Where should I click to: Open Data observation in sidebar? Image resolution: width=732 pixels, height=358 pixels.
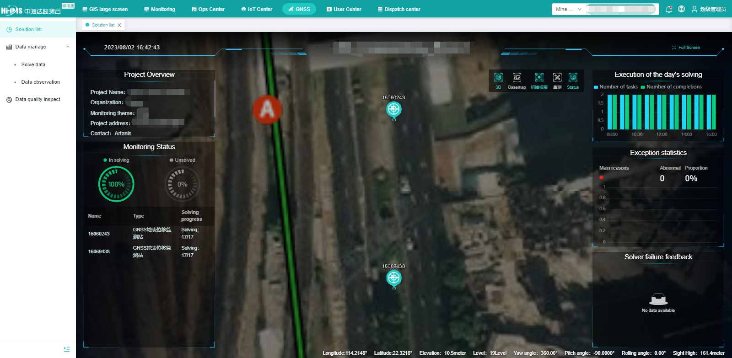coord(41,82)
